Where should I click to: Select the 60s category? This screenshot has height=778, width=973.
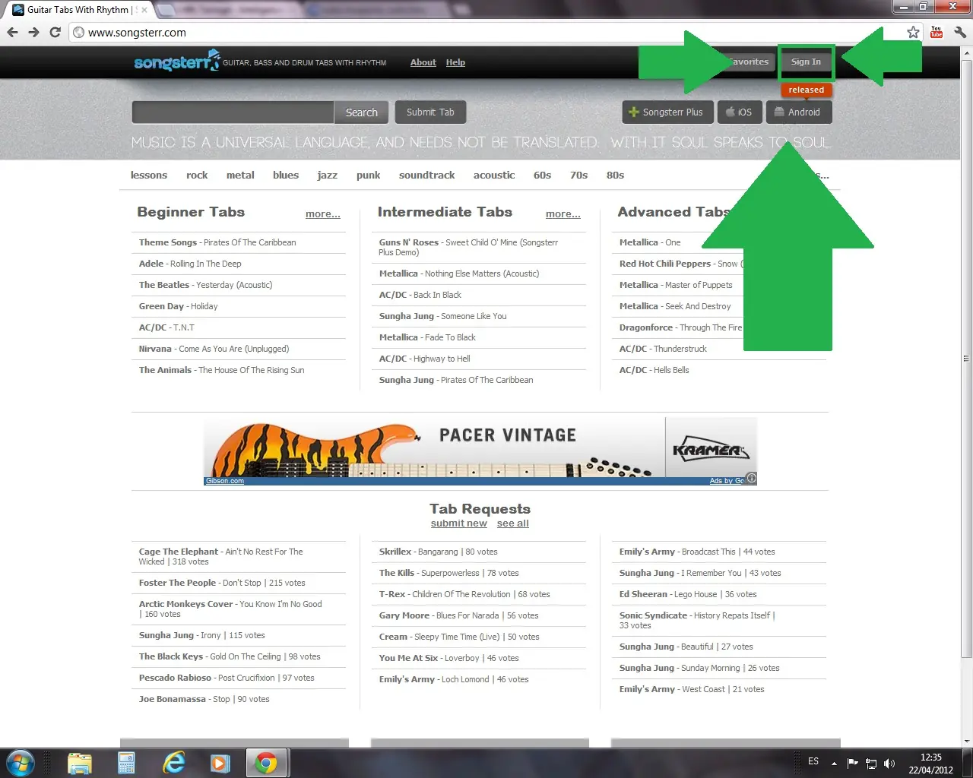542,175
